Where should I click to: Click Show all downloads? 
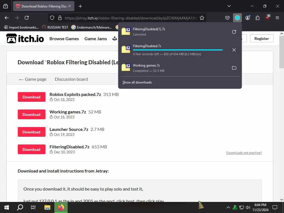[x=137, y=82]
